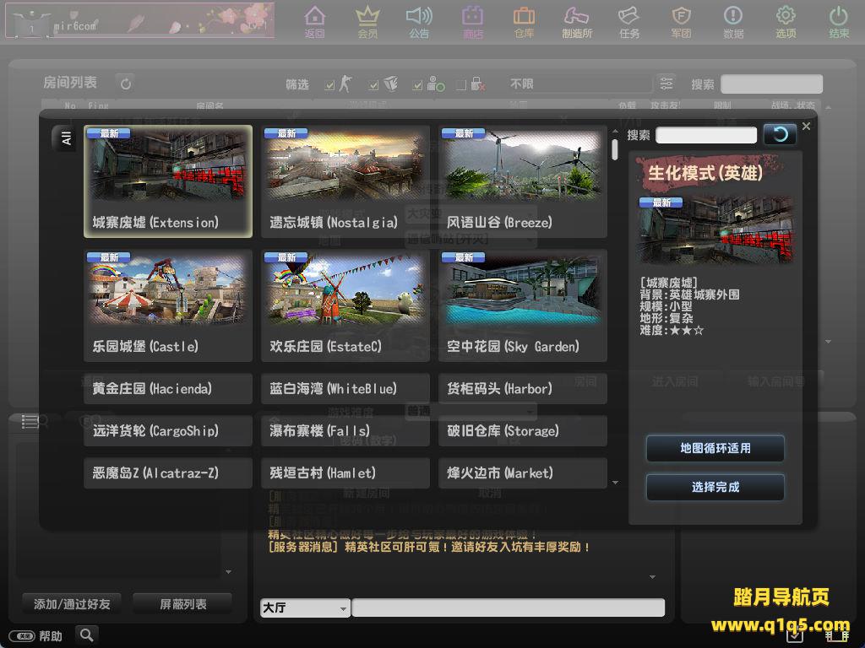The width and height of the screenshot is (865, 648).
Task: Enable the locked-room filter checkbox
Action: click(x=460, y=84)
